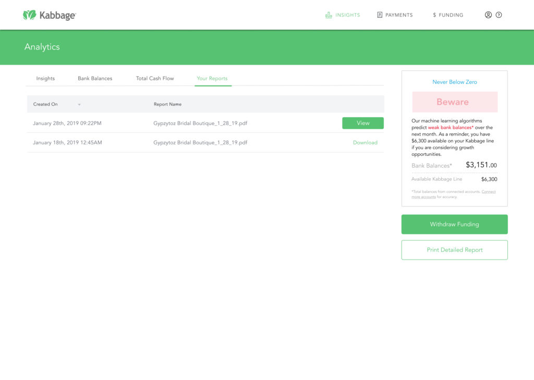Screen dimensions: 534x380
Task: Select the Your Reports tab
Action: pos(212,78)
